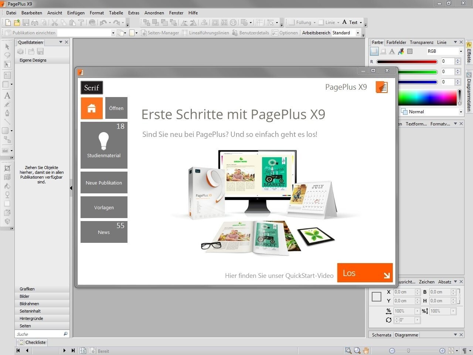Select the Connector tool

click(x=7, y=139)
